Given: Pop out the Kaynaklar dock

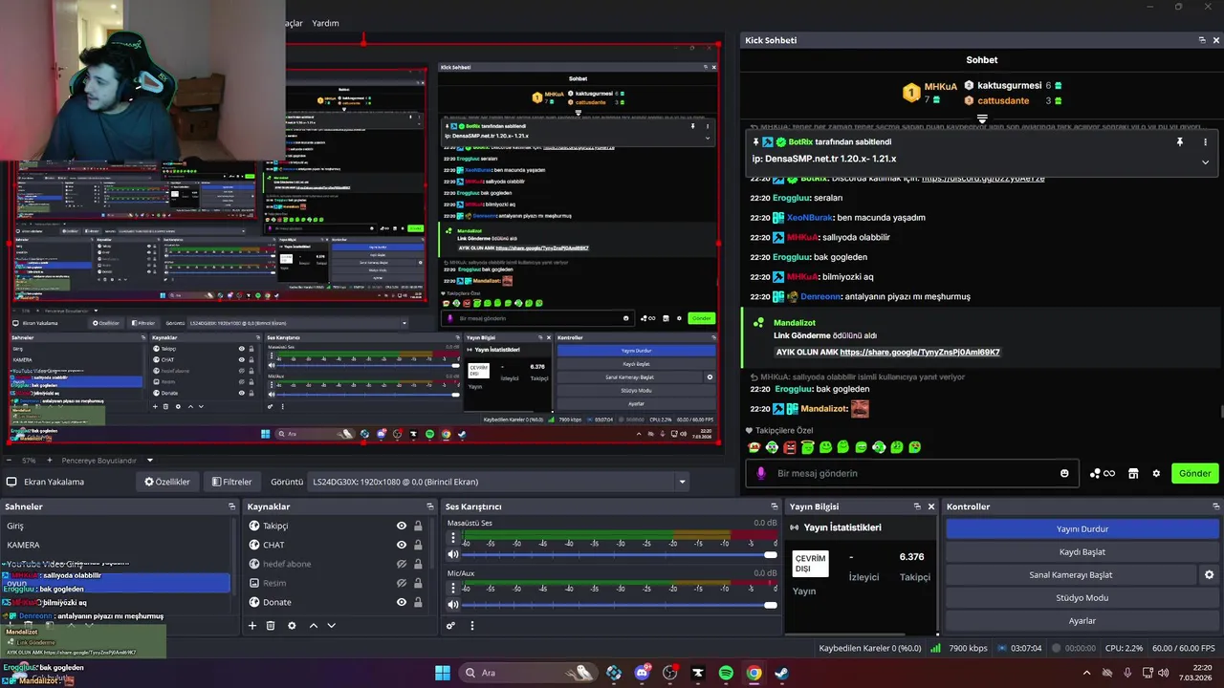Looking at the screenshot, I should (430, 506).
